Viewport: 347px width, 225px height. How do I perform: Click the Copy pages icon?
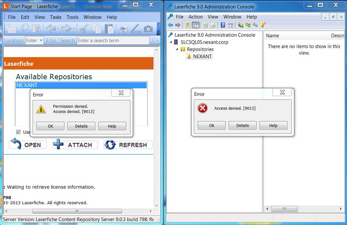97,29
